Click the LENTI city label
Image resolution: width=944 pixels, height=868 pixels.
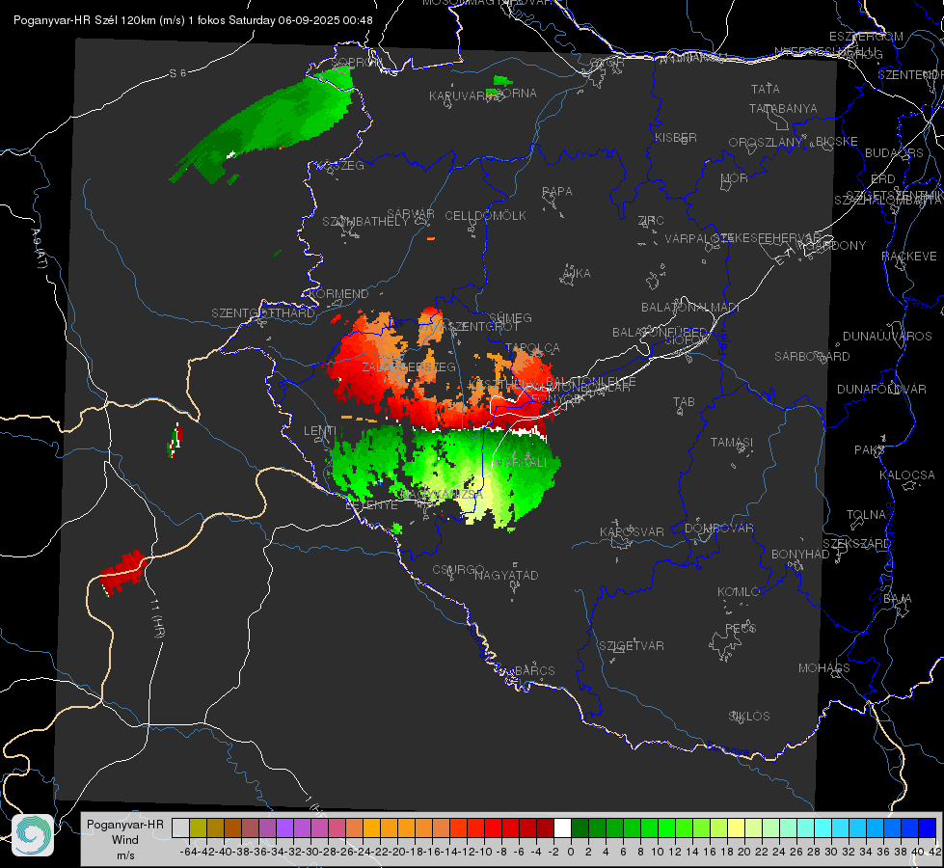tap(320, 431)
